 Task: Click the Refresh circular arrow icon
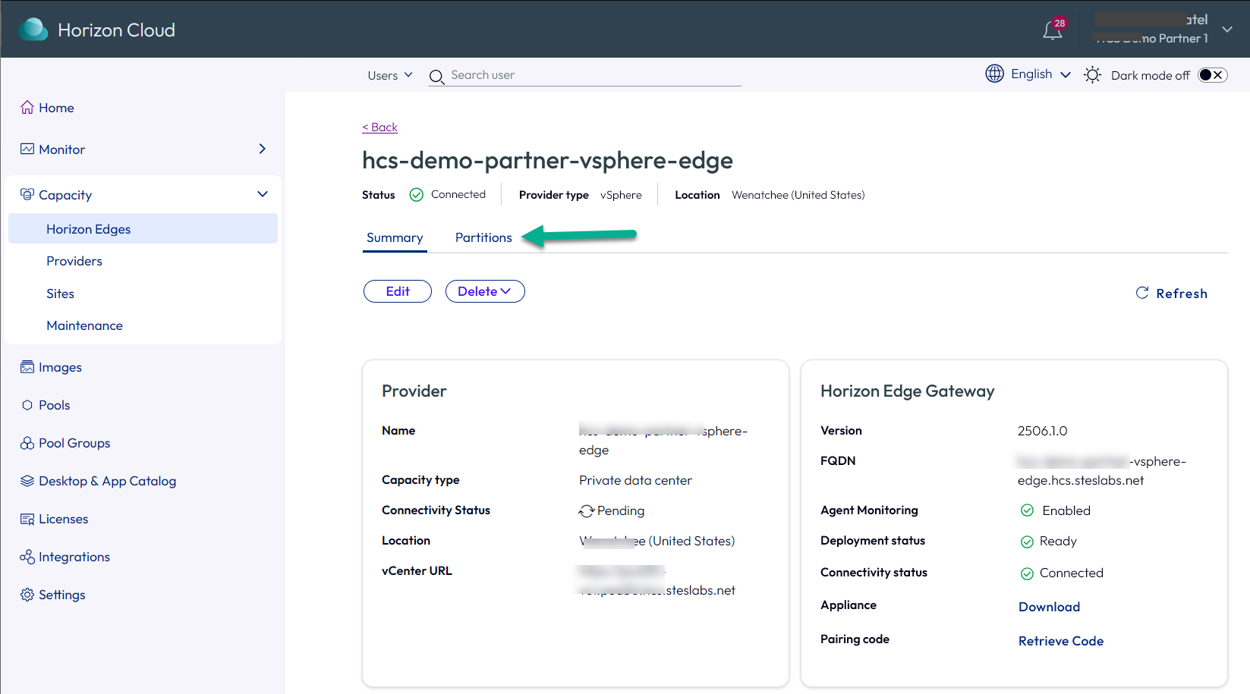(x=1141, y=293)
